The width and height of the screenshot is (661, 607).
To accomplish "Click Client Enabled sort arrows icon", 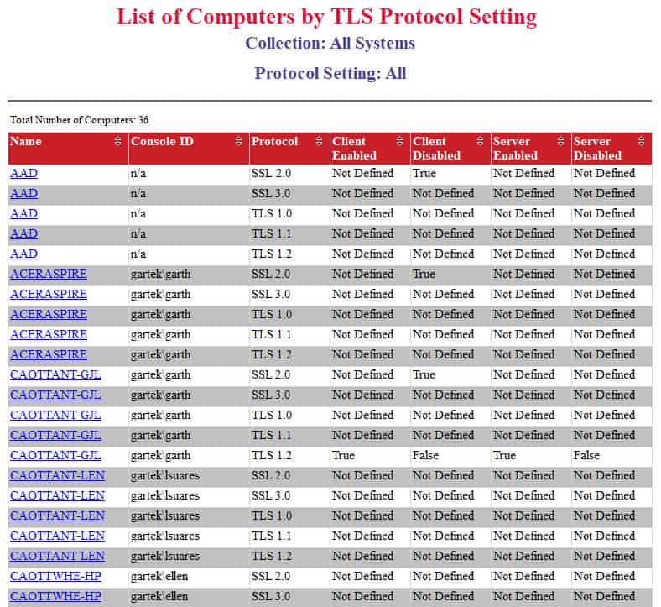I will [399, 141].
